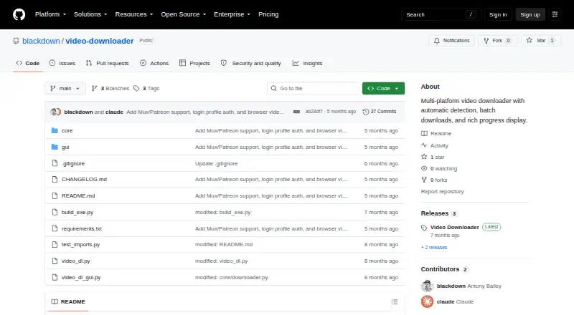The width and height of the screenshot is (574, 315).
Task: Click blackdown contributor avatar
Action: pyautogui.click(x=427, y=286)
